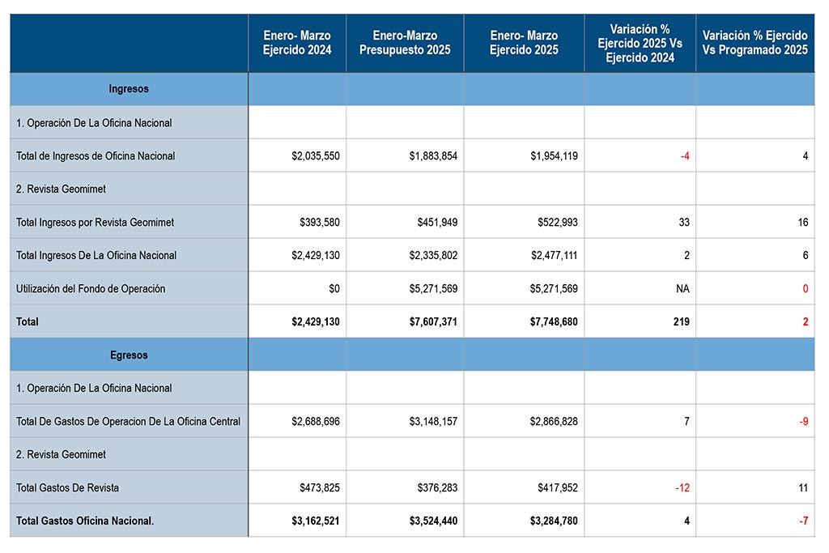Viewport: 829px width, 553px height.
Task: Click the bold $7,748,680 total cell
Action: pos(554,322)
